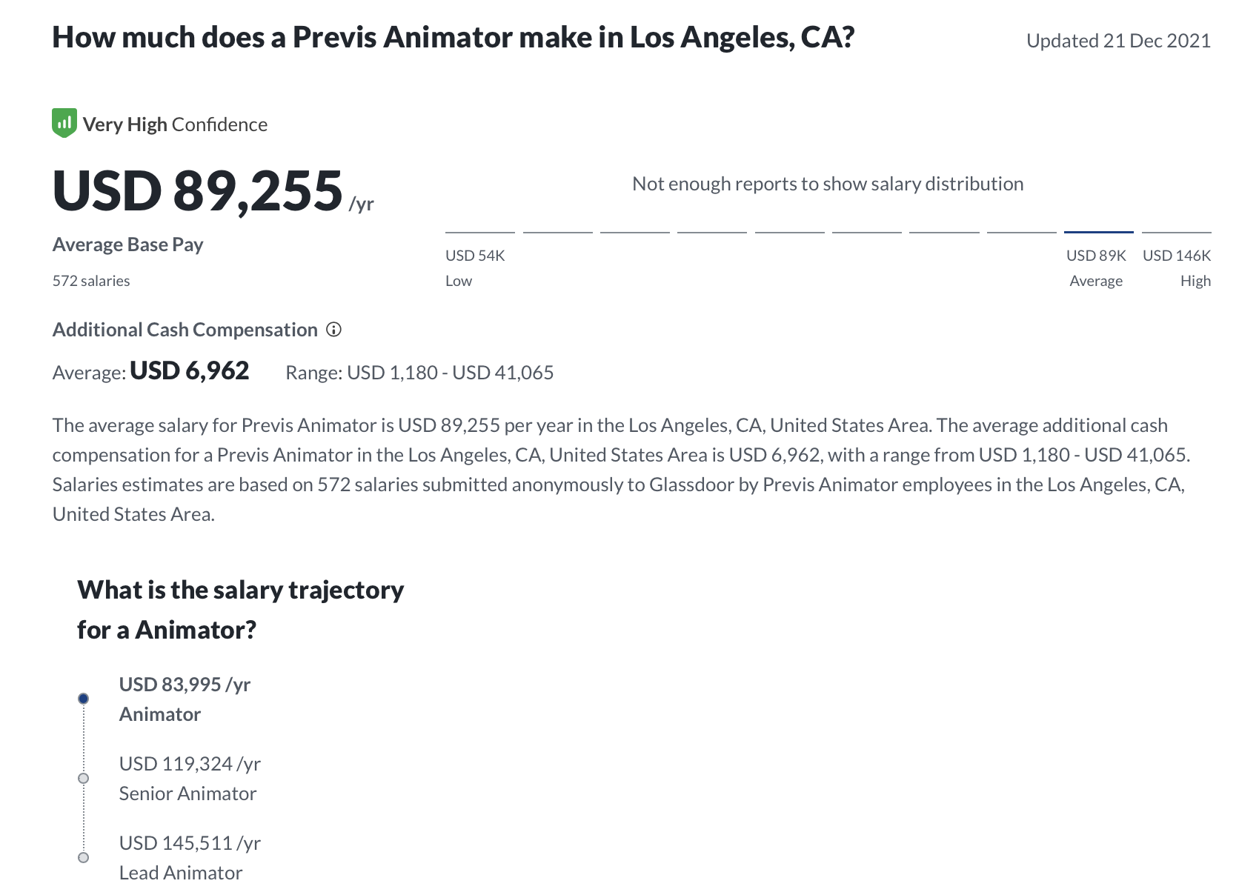Click the USD 146K high distribution bar
Screen dimensions: 1239x895
pyautogui.click(x=1177, y=232)
